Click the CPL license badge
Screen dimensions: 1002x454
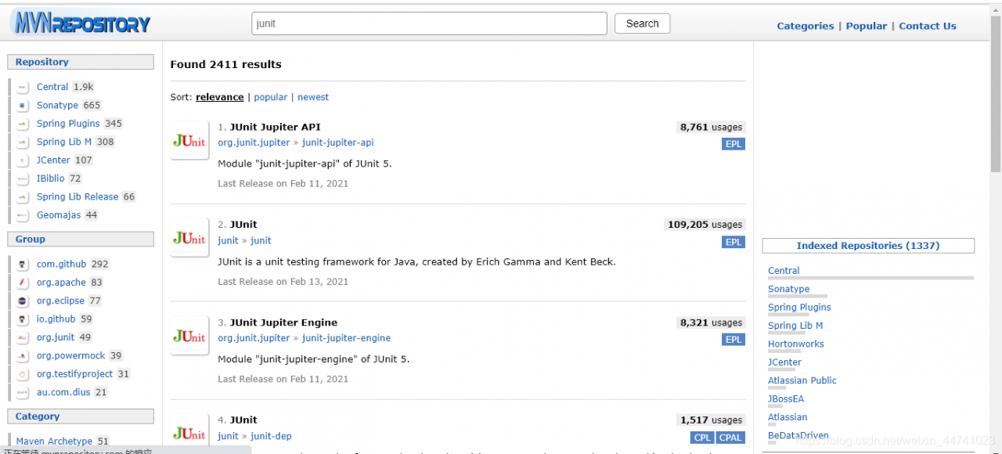pos(702,438)
